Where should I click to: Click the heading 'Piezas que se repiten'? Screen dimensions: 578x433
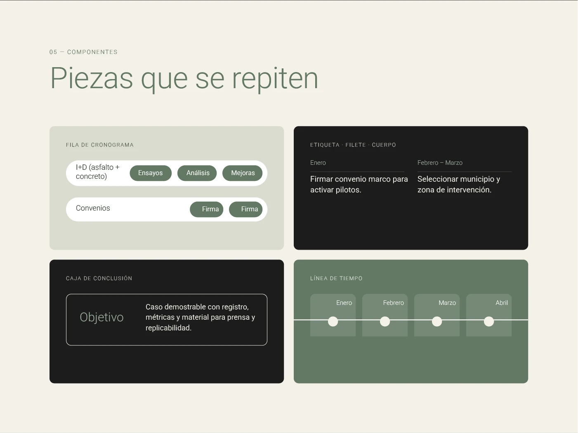pyautogui.click(x=184, y=78)
